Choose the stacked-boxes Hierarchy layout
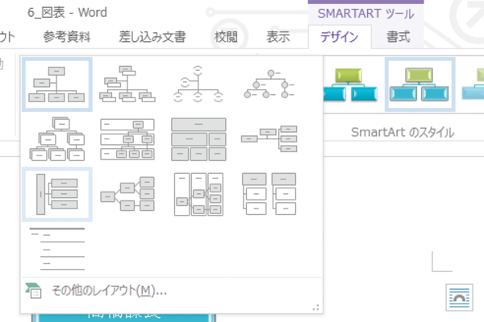The image size is (484, 322). [x=56, y=139]
